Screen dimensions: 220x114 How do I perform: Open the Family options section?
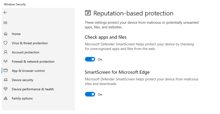tap(22, 98)
